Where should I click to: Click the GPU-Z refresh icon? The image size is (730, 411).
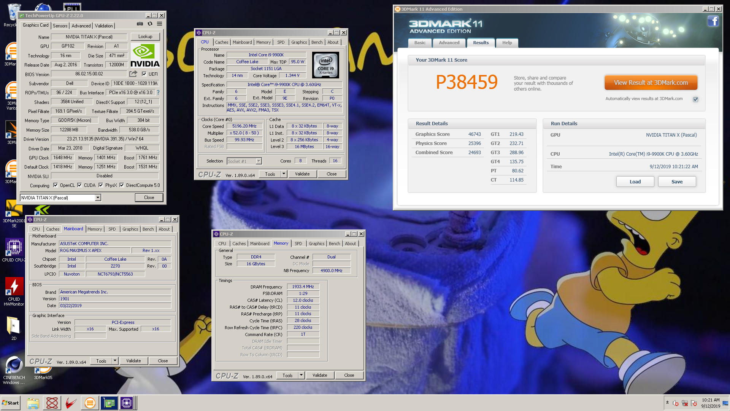(x=150, y=24)
